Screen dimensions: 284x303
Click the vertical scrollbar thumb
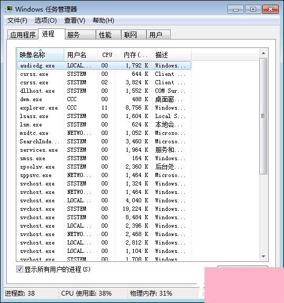coord(263,116)
